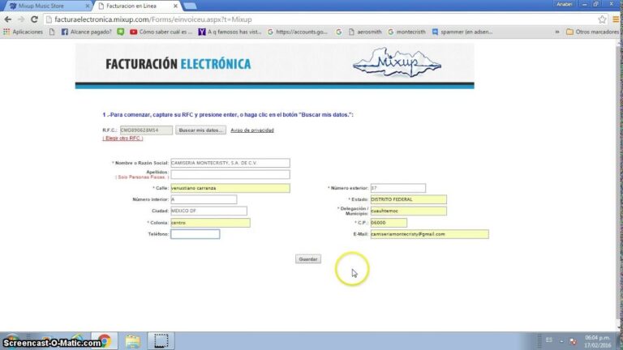This screenshot has width=623, height=350.
Task: Click the C.P. field showing 06000
Action: click(x=389, y=223)
